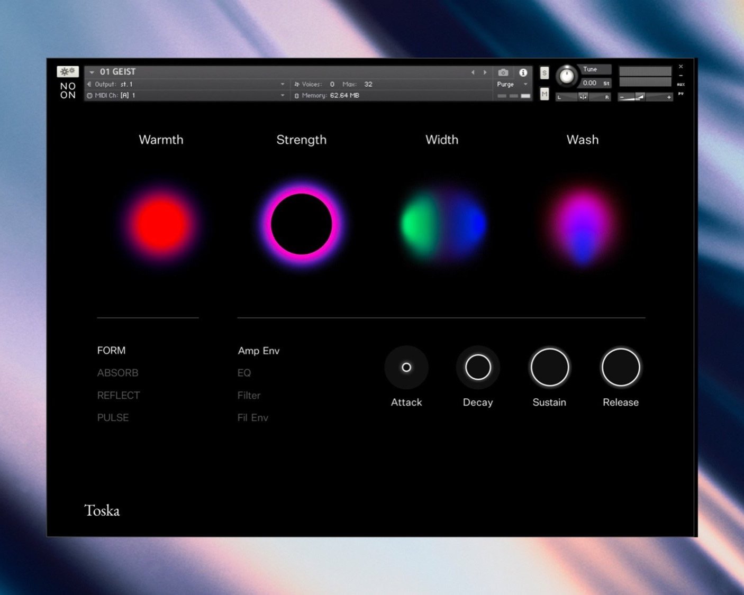
Task: Click the Width label
Action: click(x=442, y=140)
